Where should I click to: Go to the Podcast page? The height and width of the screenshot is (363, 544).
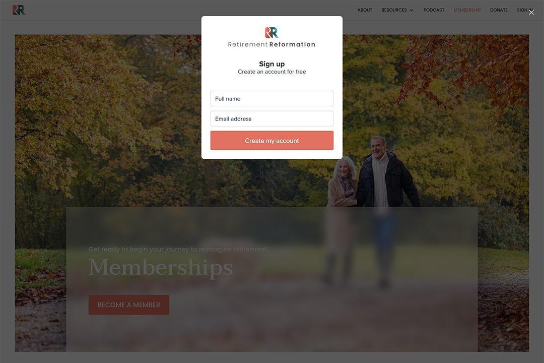pyautogui.click(x=434, y=10)
